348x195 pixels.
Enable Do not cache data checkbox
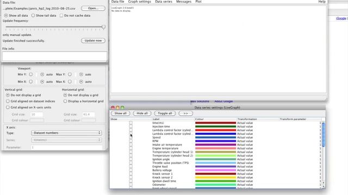(x=61, y=16)
